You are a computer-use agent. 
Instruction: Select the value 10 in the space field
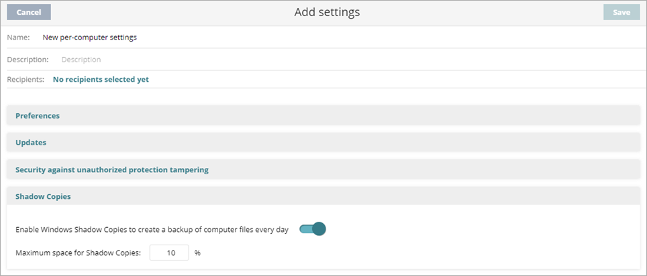(170, 253)
